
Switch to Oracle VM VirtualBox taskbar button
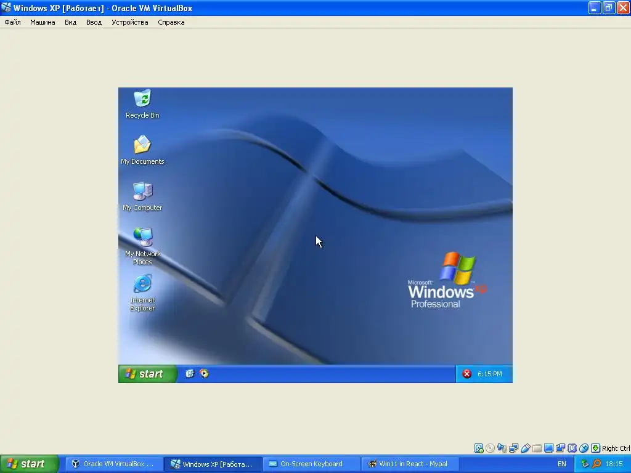[113, 464]
